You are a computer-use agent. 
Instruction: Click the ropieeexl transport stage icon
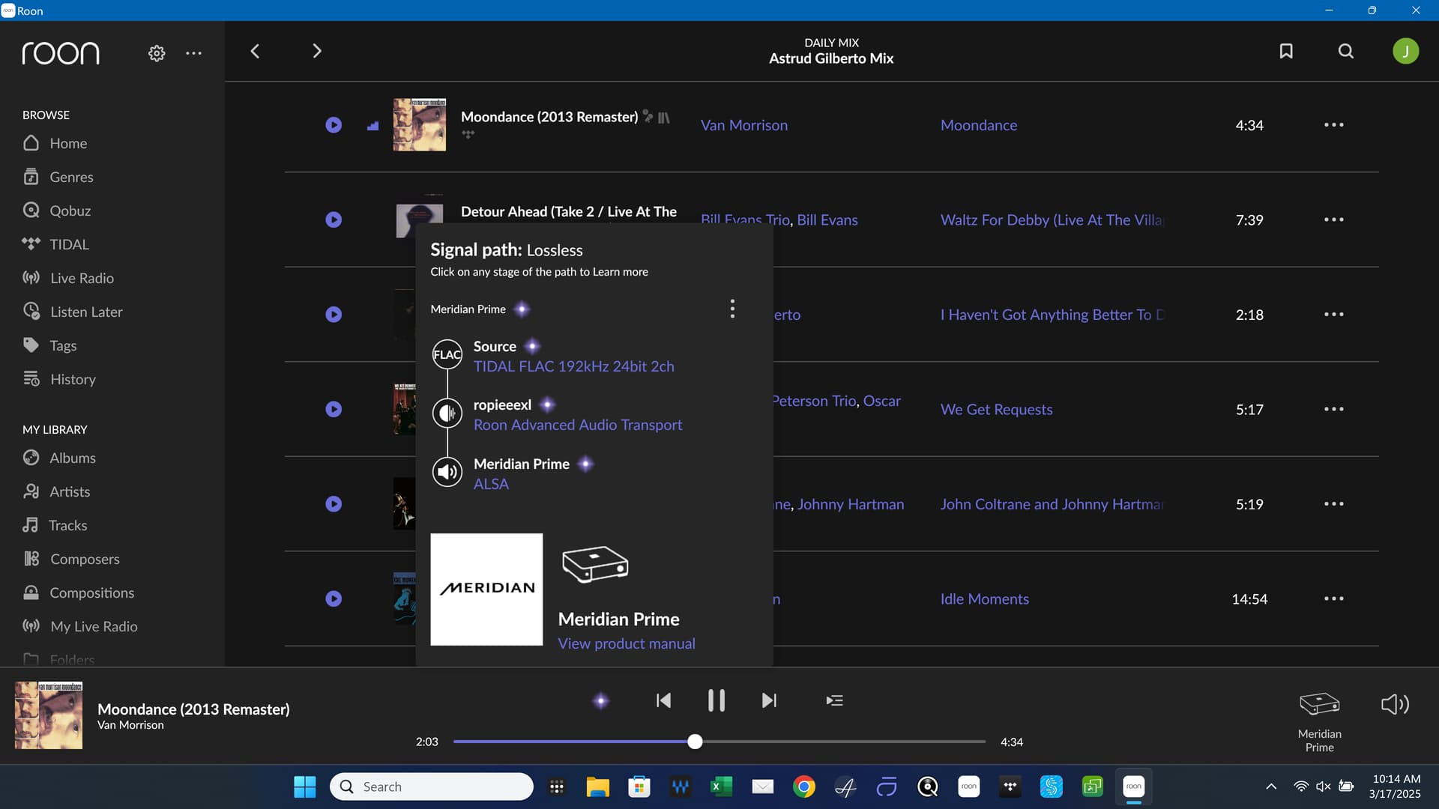click(447, 413)
